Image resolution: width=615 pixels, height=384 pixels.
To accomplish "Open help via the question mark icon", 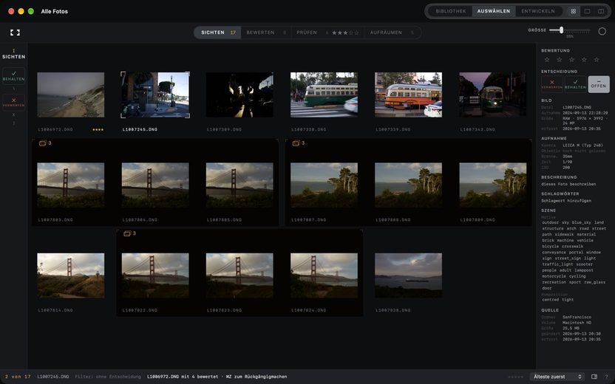I will pyautogui.click(x=606, y=377).
